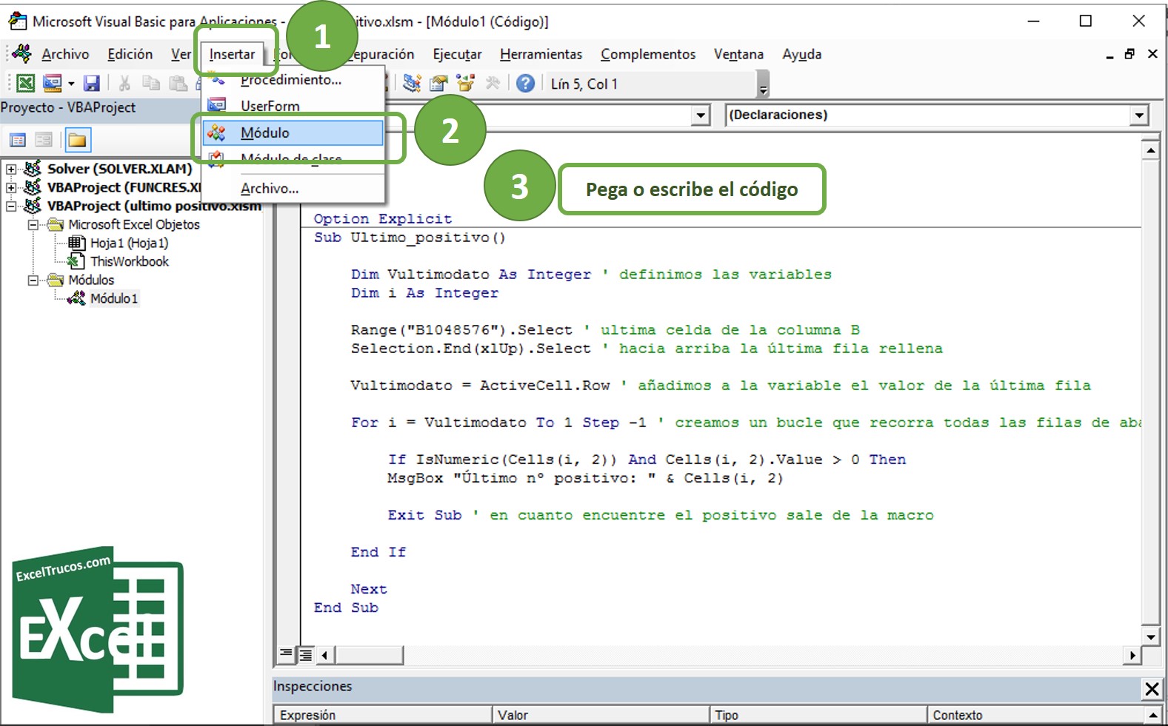Select Módulo from the Insertar menu
Image resolution: width=1168 pixels, height=726 pixels.
[265, 133]
